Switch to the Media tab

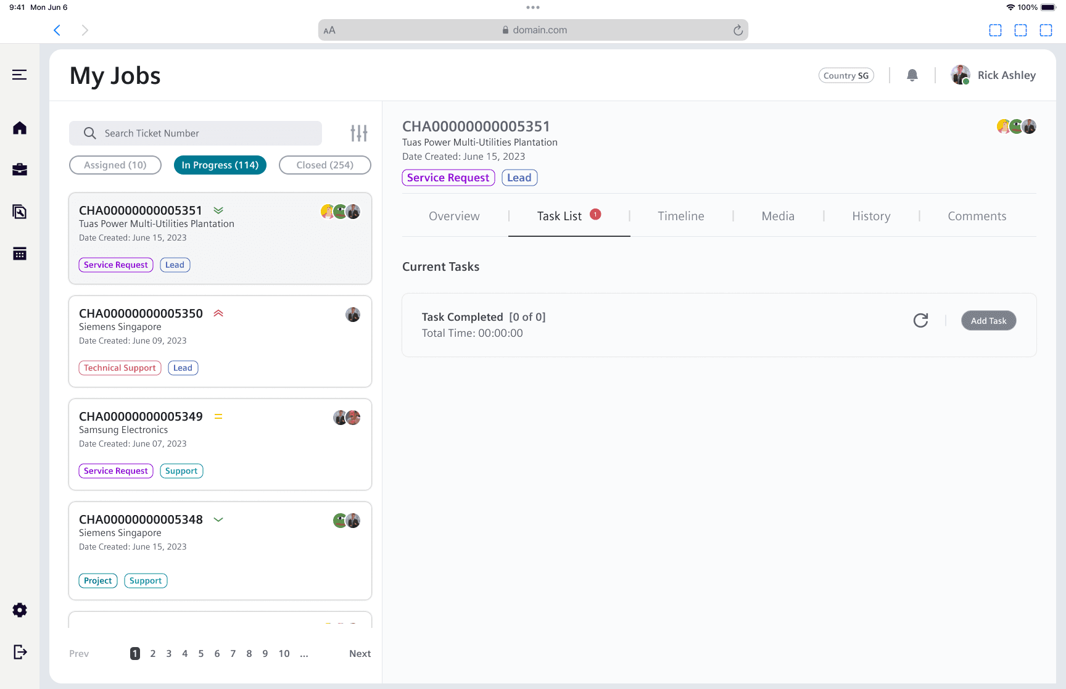[778, 216]
